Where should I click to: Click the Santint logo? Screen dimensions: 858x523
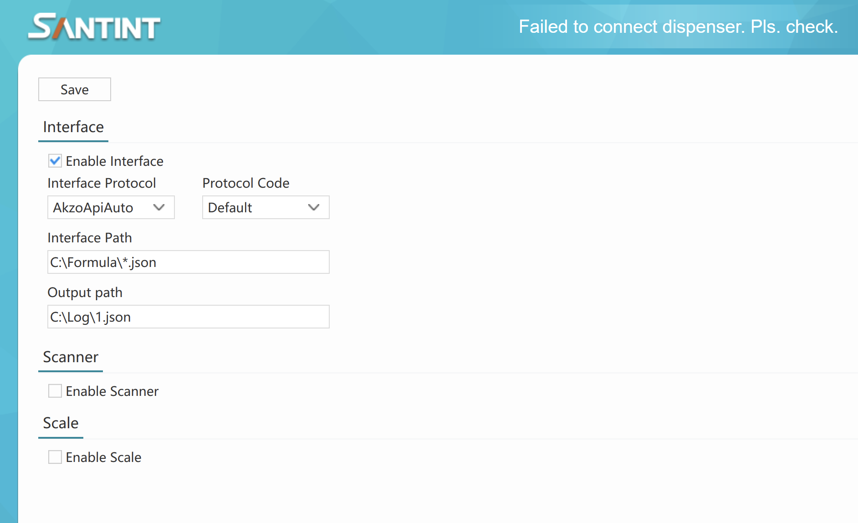coord(94,27)
